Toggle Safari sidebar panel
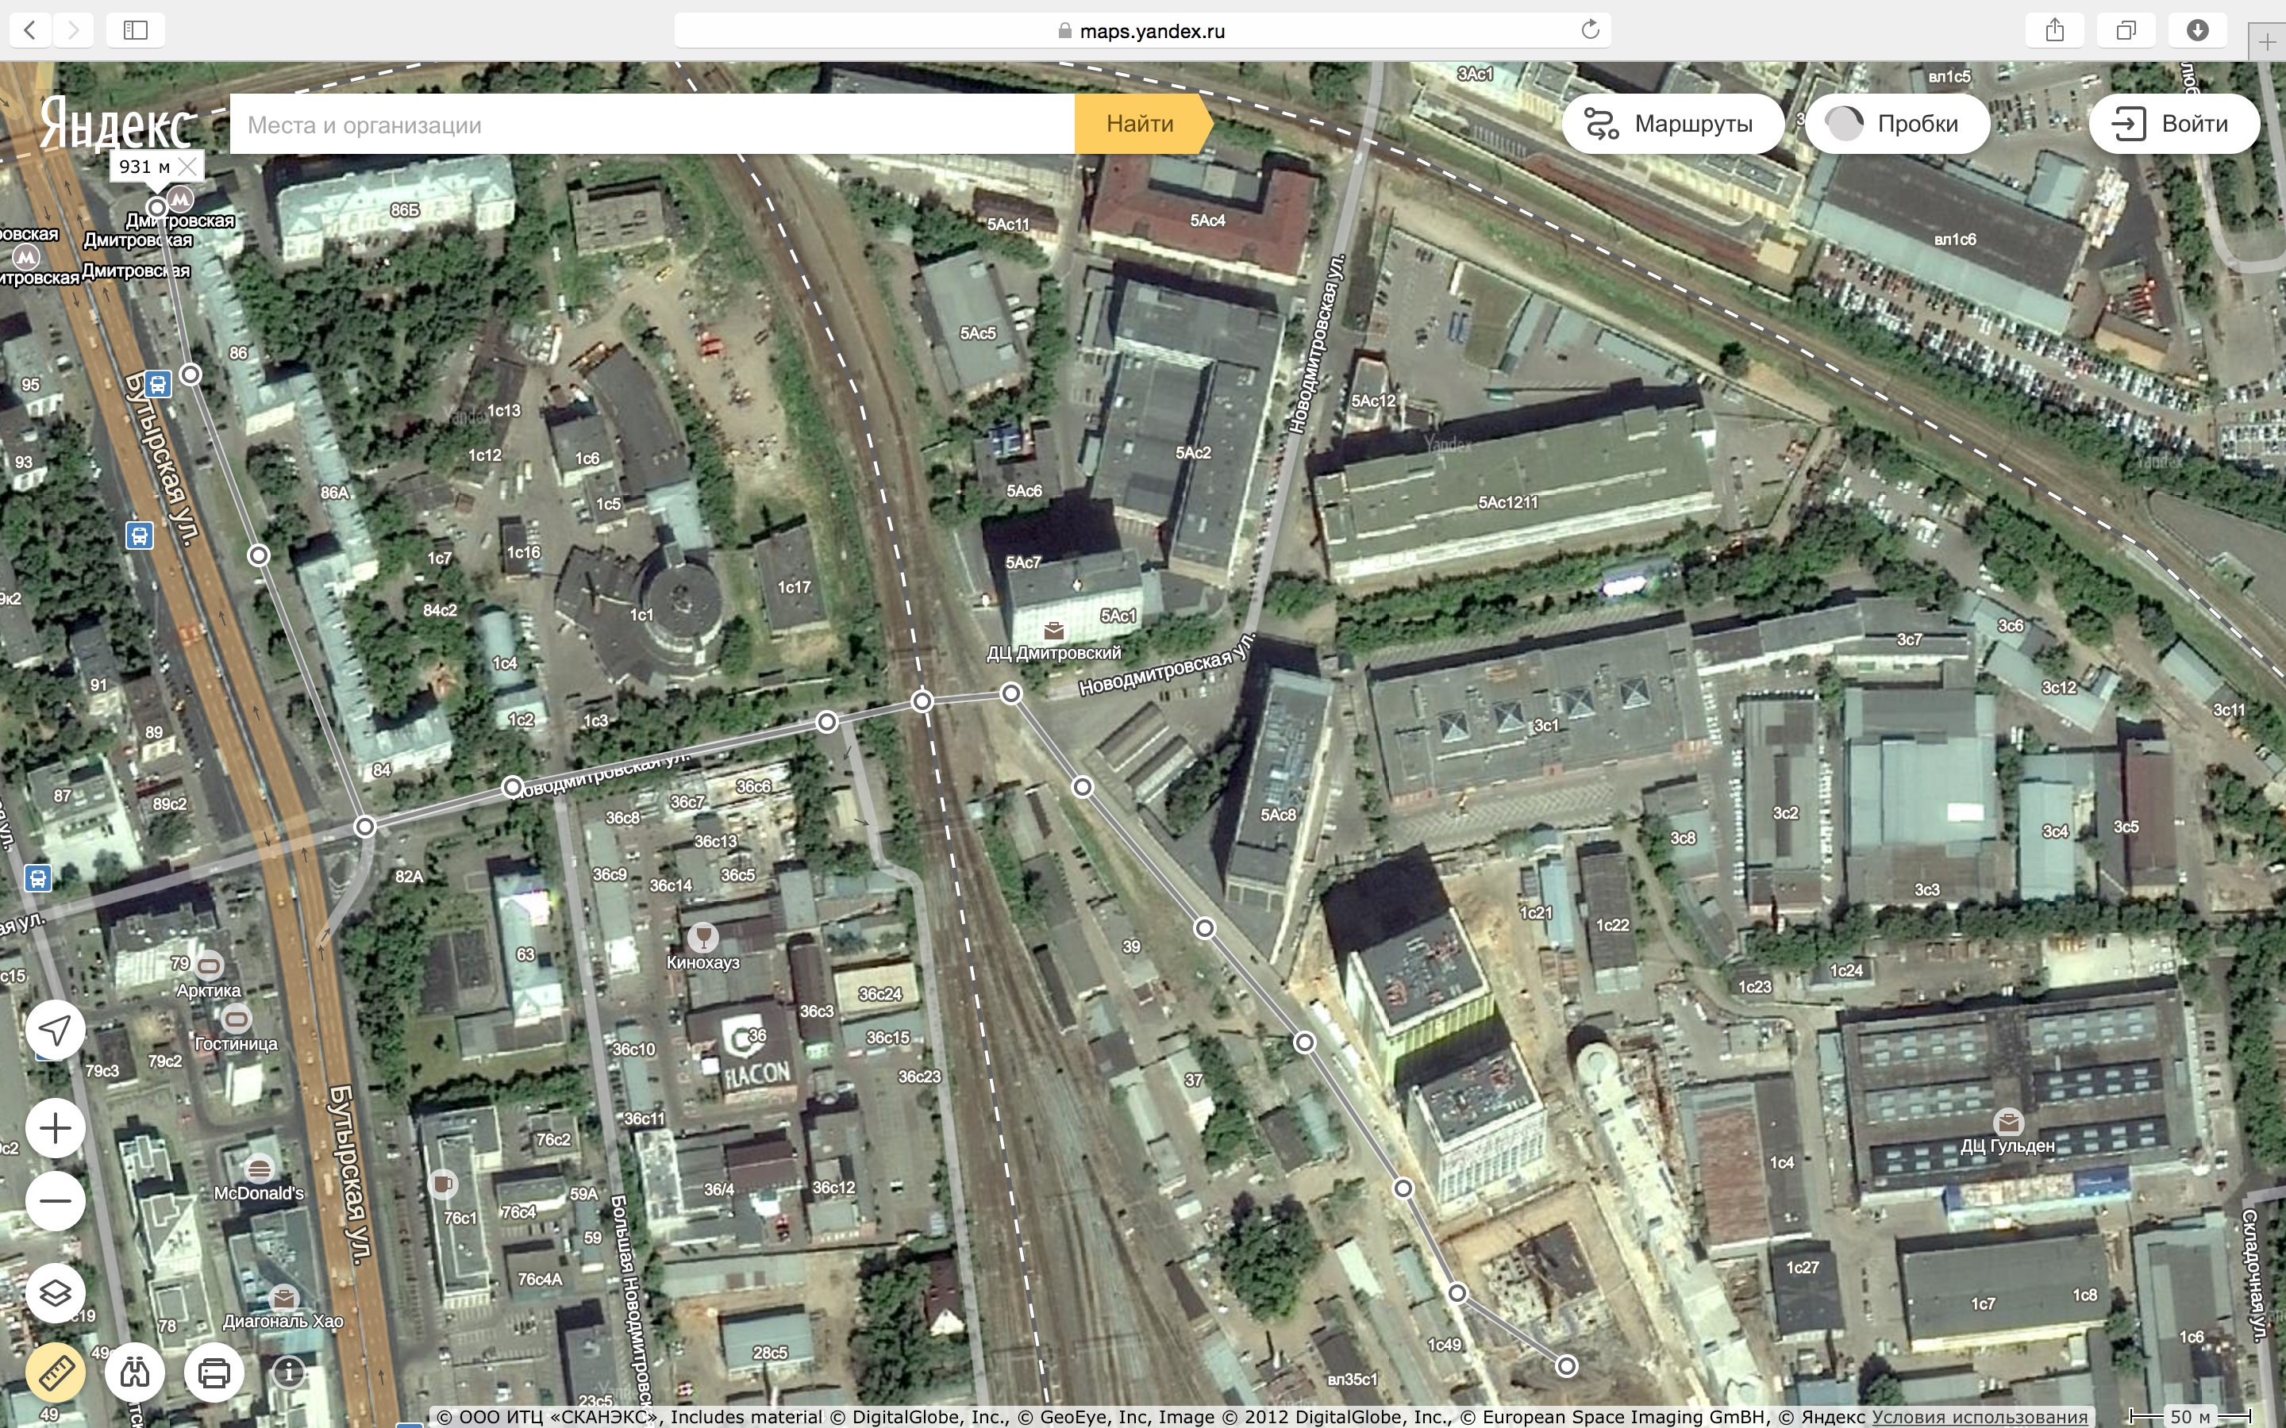The height and width of the screenshot is (1428, 2286). [x=136, y=30]
